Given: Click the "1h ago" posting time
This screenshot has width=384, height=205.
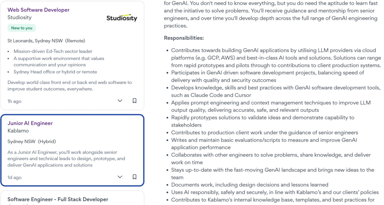Looking at the screenshot, I should [x=15, y=101].
